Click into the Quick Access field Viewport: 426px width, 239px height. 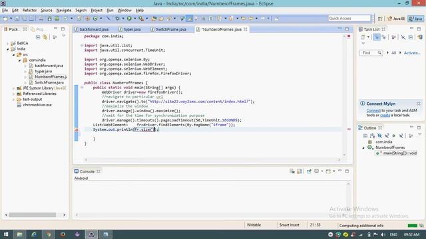(x=349, y=18)
